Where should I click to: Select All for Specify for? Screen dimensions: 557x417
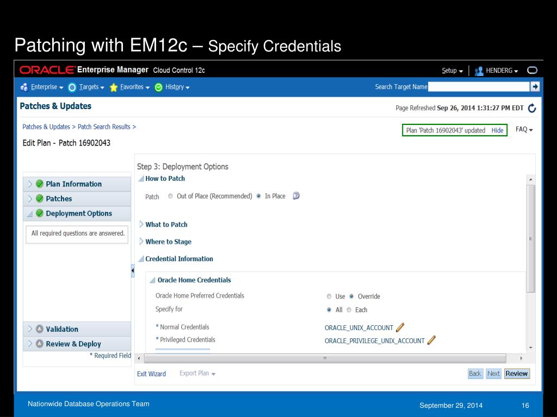coord(329,310)
